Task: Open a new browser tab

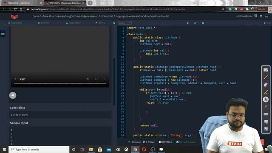Action: click(x=90, y=3)
